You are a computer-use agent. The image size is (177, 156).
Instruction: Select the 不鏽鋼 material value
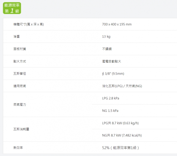[107, 49]
